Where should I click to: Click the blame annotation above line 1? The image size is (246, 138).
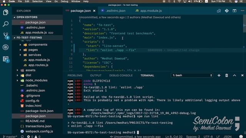(x=130, y=17)
